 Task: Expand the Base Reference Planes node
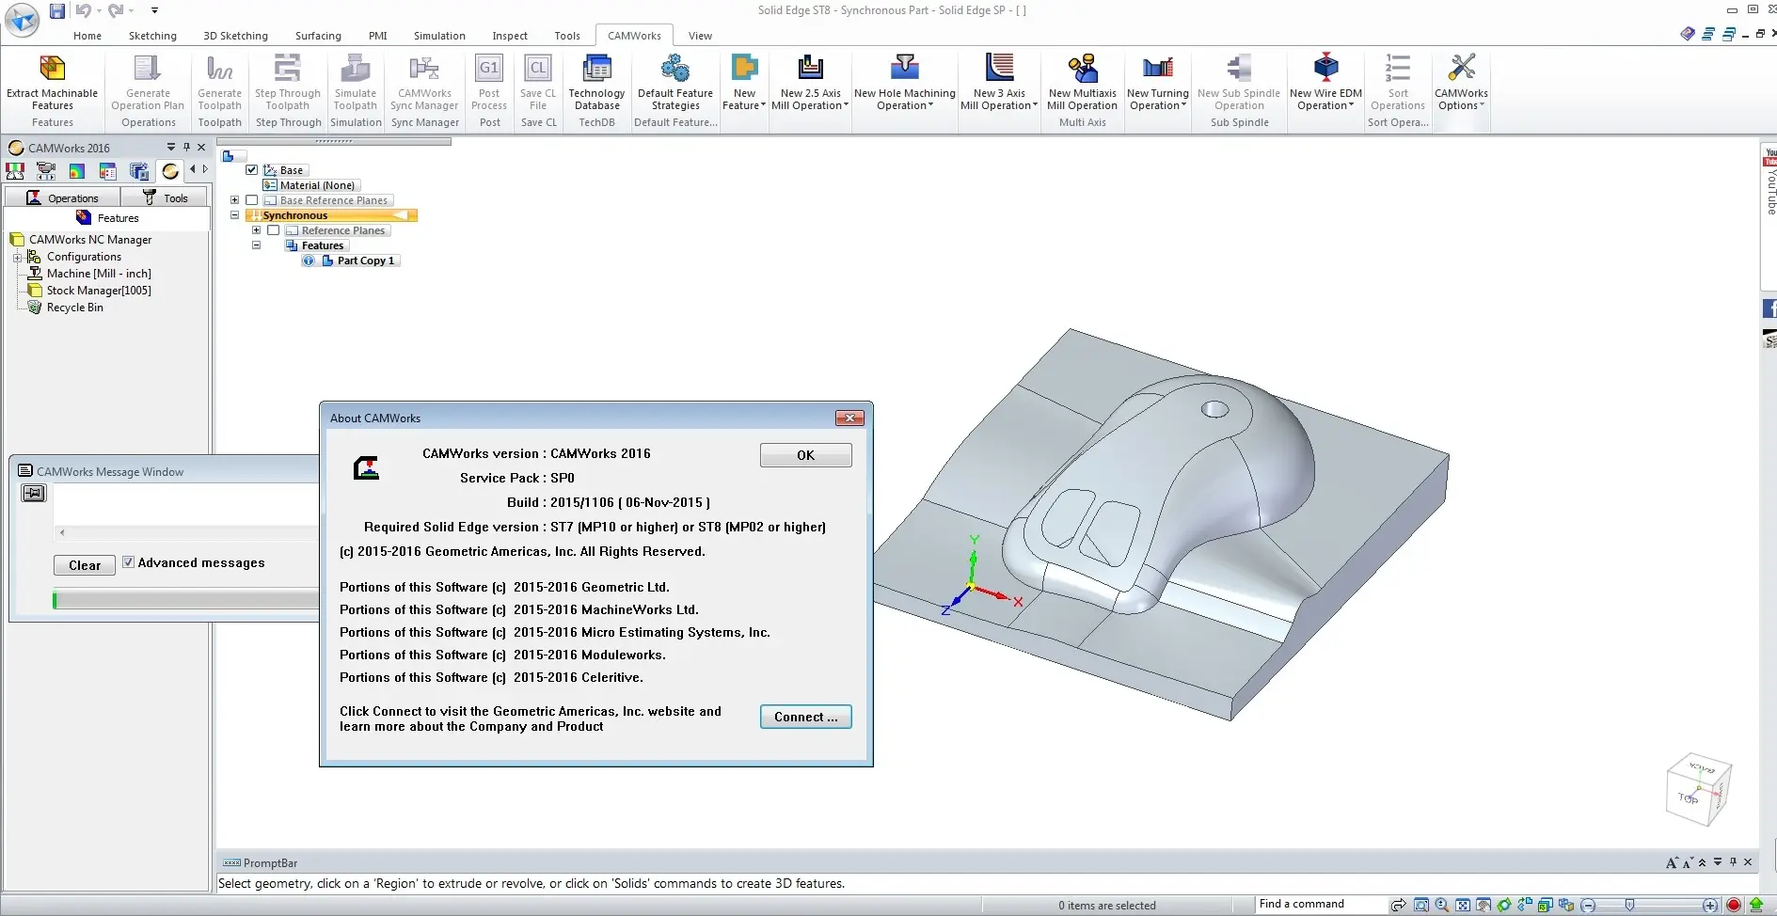[235, 200]
